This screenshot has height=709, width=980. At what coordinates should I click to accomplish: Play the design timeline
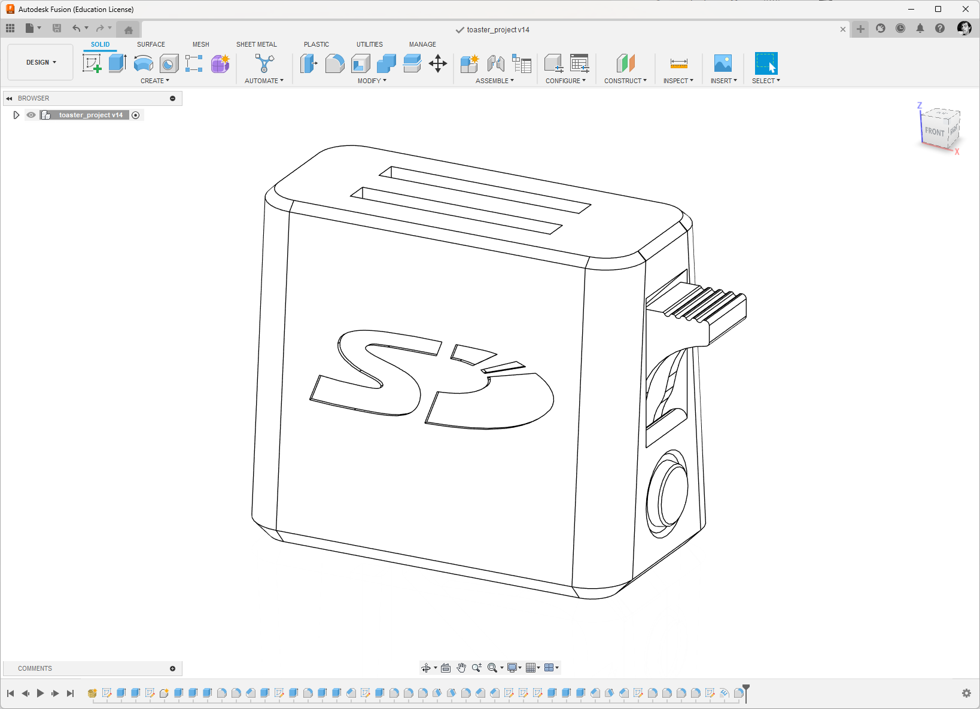40,693
